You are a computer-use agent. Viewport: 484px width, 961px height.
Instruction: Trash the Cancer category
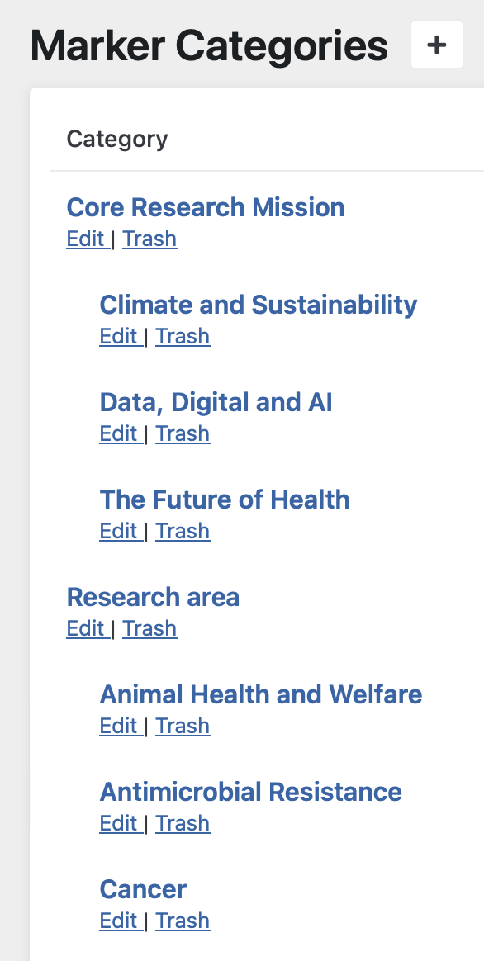(183, 921)
